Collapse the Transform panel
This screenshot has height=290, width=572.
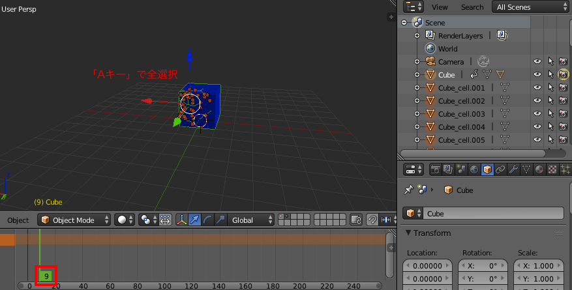[x=408, y=233]
